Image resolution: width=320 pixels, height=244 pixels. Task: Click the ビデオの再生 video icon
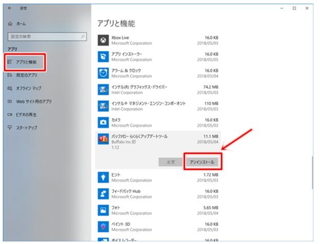(10, 114)
